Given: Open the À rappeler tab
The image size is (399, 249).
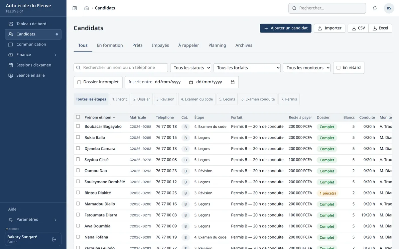Looking at the screenshot, I should (x=189, y=45).
